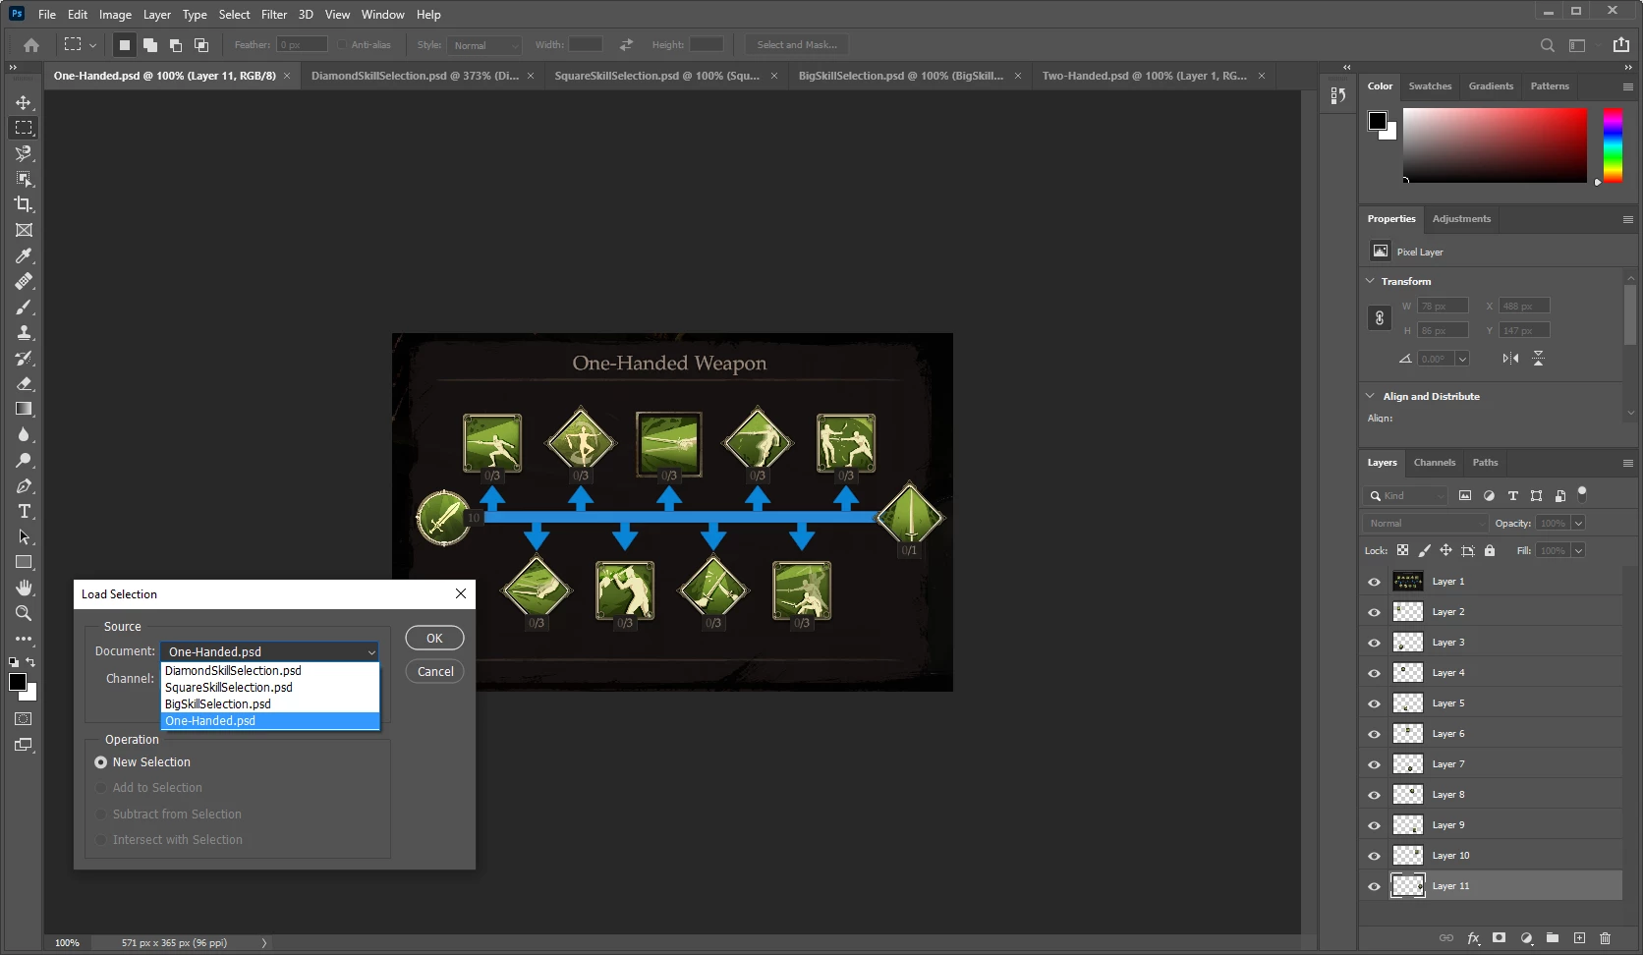Select the Gradient tool
This screenshot has width=1643, height=955.
pyautogui.click(x=24, y=409)
